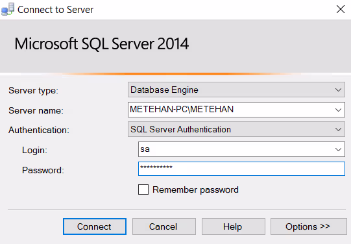
Task: Close the Connect to Server dialog
Action: (341, 9)
